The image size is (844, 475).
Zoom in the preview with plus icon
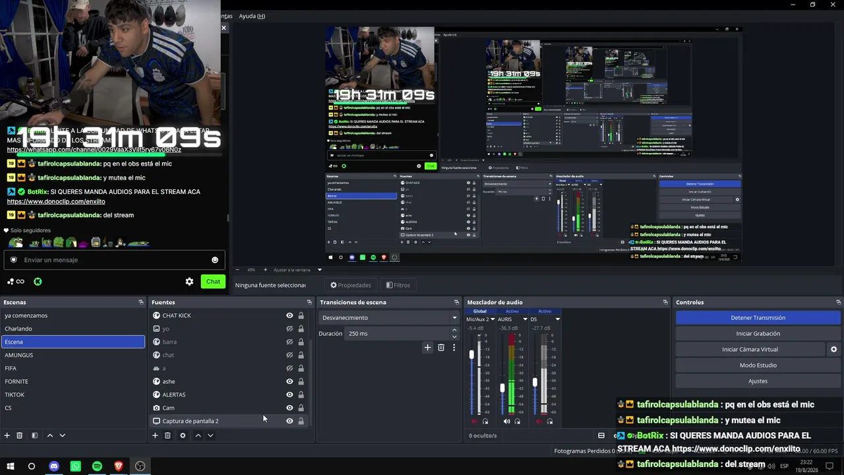(266, 270)
